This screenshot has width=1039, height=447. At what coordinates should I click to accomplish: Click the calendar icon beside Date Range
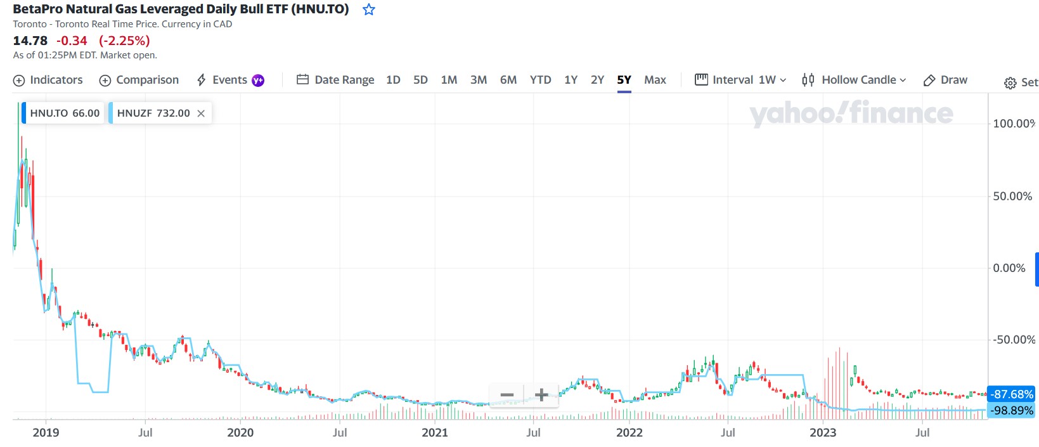coord(303,80)
